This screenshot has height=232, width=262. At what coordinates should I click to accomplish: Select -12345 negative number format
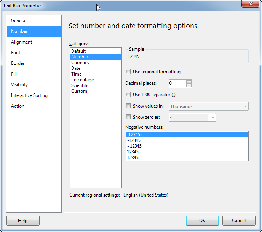point(187,140)
